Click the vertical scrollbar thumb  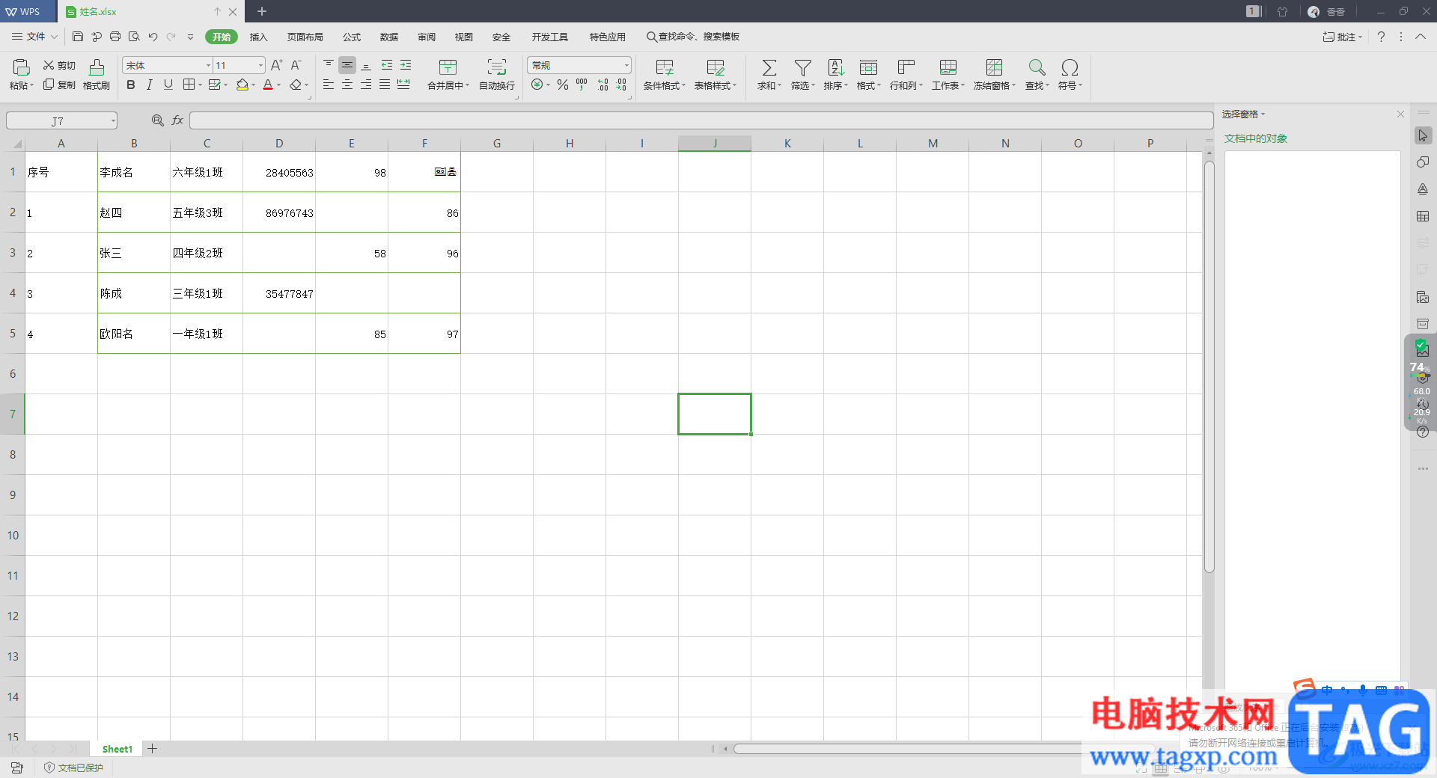pyautogui.click(x=1209, y=367)
